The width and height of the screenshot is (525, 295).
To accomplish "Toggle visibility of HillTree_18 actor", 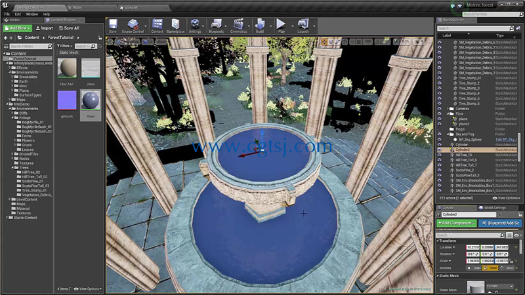I will click(x=440, y=155).
